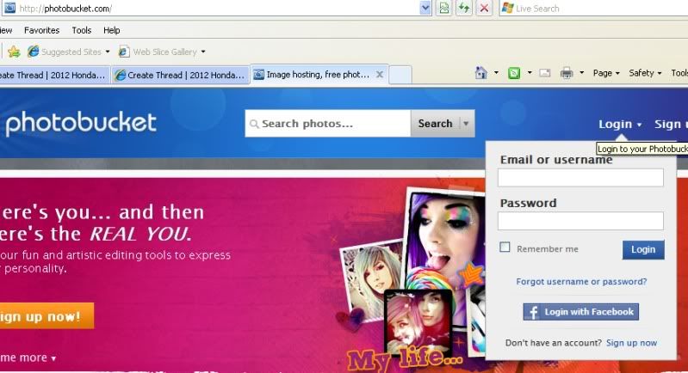Click the Search photos input field

tap(327, 124)
